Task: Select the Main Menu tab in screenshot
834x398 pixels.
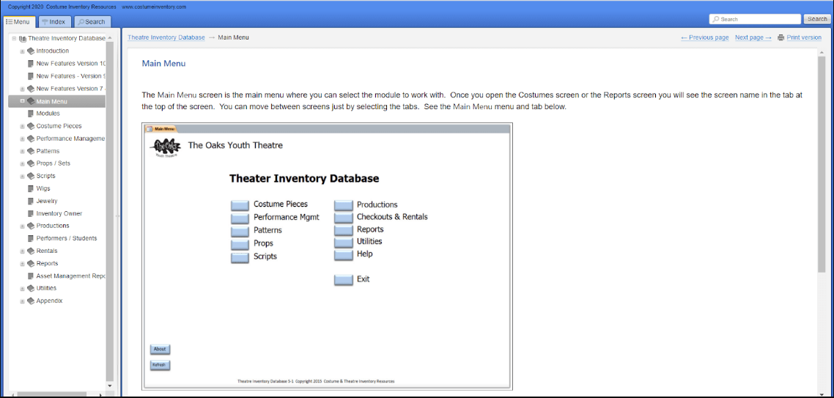Action: pos(161,129)
